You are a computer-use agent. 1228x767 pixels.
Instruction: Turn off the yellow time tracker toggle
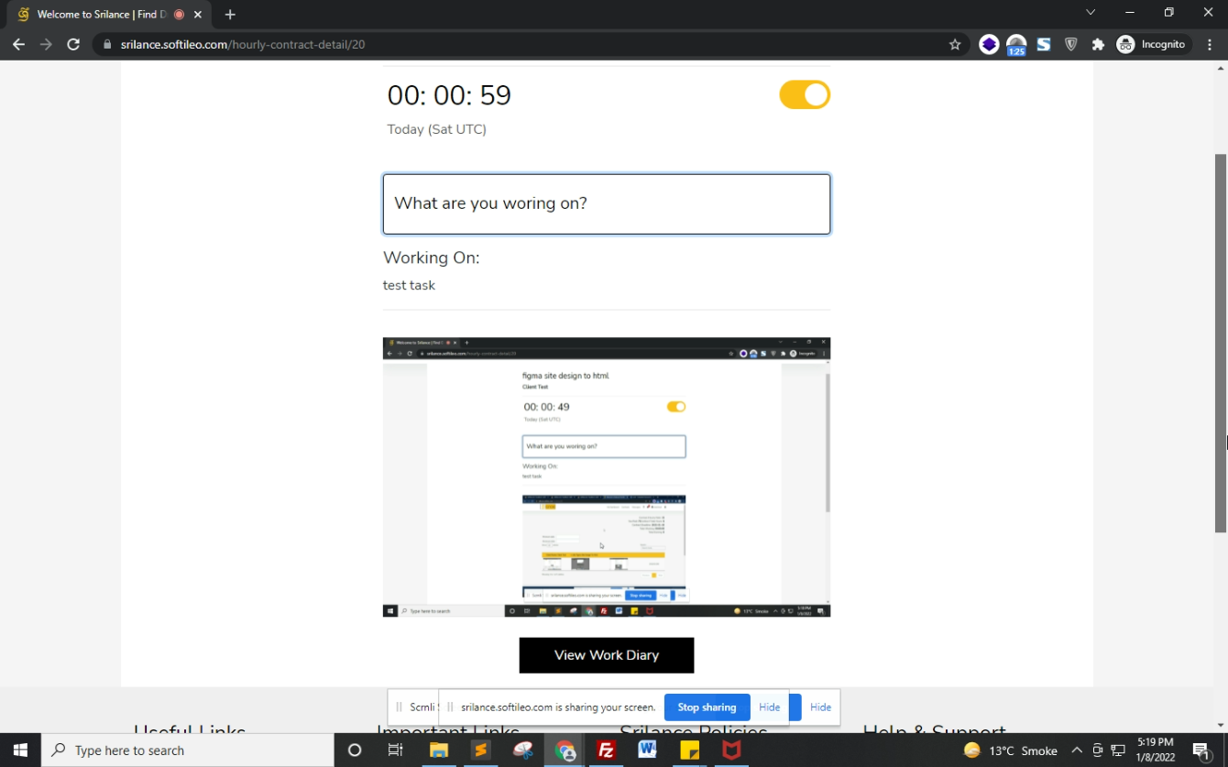tap(805, 95)
